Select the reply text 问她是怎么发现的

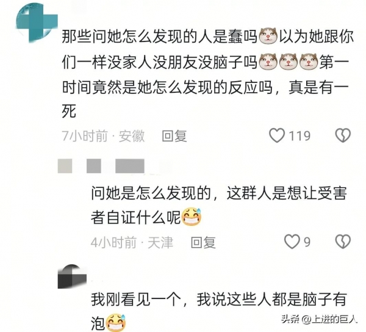(x=219, y=205)
